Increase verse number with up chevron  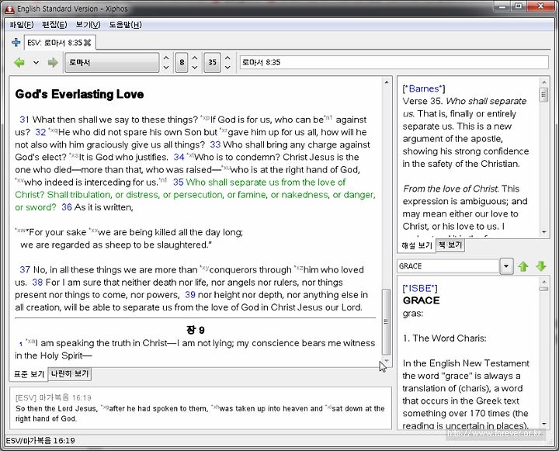(x=227, y=57)
